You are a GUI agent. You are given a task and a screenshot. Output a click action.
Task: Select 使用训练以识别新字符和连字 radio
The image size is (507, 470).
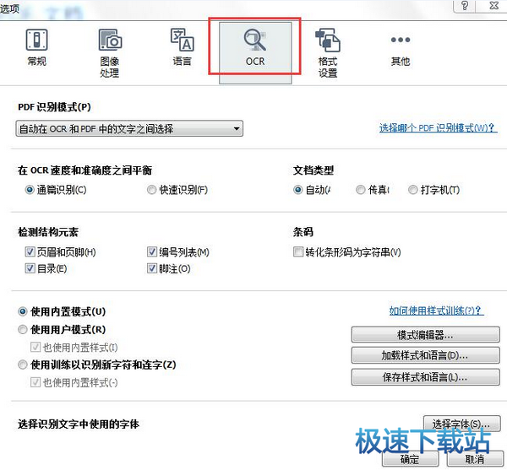[22, 365]
